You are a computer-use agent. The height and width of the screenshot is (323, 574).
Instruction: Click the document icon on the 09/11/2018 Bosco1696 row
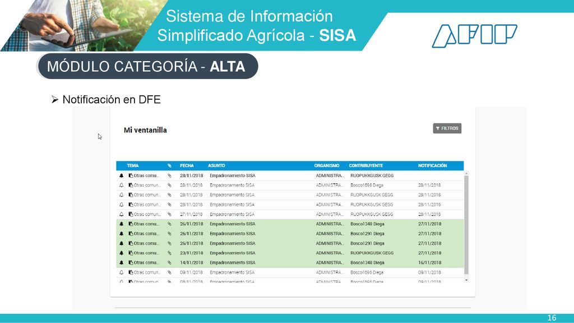131,273
